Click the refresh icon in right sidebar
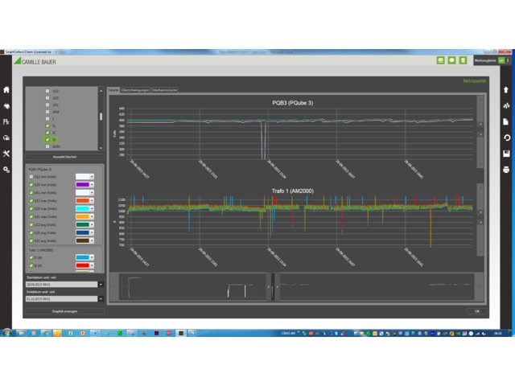 click(506, 138)
